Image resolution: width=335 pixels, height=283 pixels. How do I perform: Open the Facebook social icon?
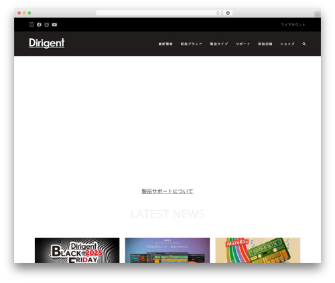click(x=39, y=25)
